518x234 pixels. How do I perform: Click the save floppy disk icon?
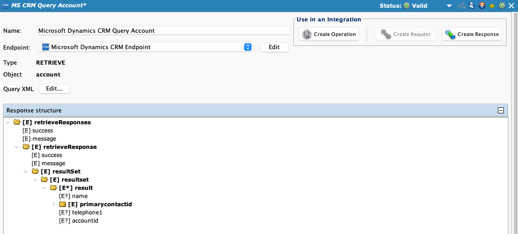click(472, 6)
